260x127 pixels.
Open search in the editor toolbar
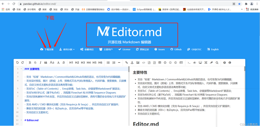[x=217, y=63]
